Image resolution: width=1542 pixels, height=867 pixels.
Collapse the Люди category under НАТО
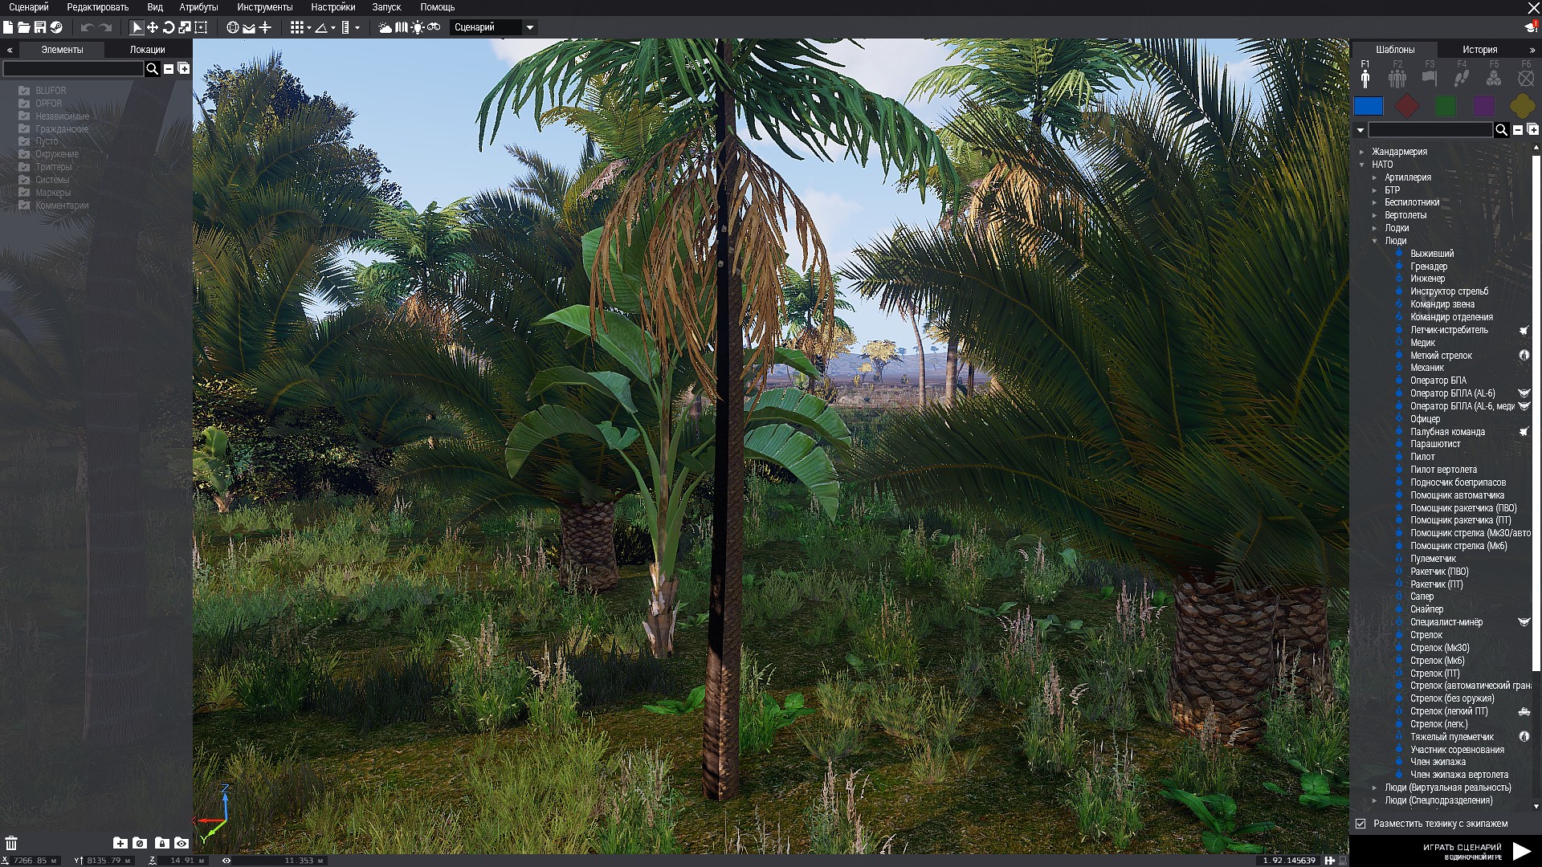point(1375,241)
